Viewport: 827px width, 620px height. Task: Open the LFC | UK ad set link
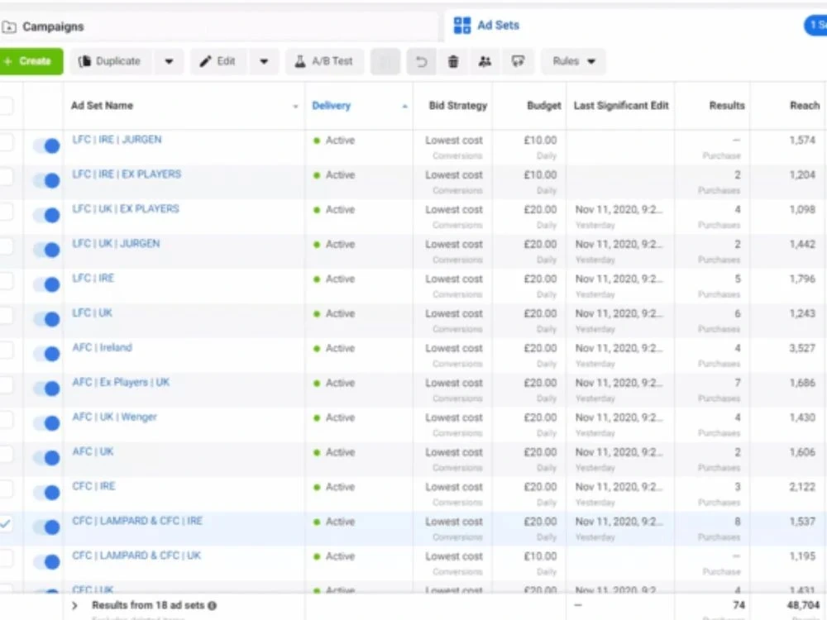point(93,313)
